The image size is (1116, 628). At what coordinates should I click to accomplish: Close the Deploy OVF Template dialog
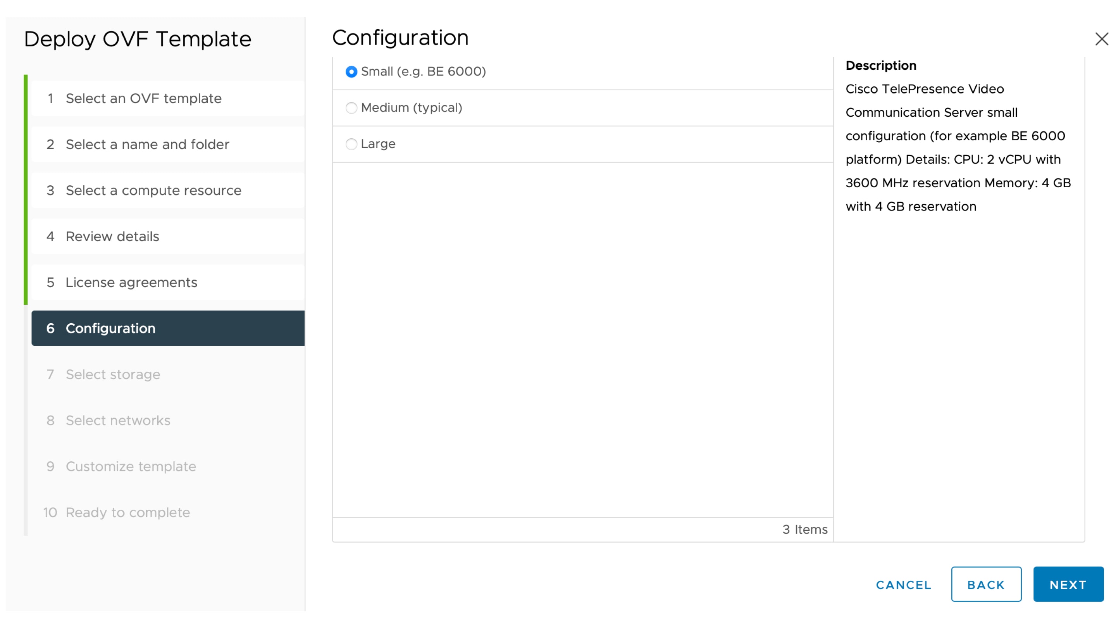[x=1101, y=39]
